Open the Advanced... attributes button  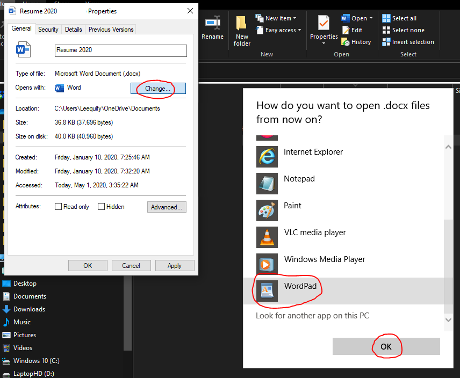(167, 207)
